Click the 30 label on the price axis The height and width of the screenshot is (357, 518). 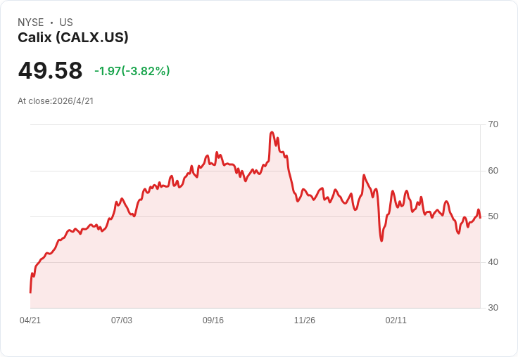point(493,308)
